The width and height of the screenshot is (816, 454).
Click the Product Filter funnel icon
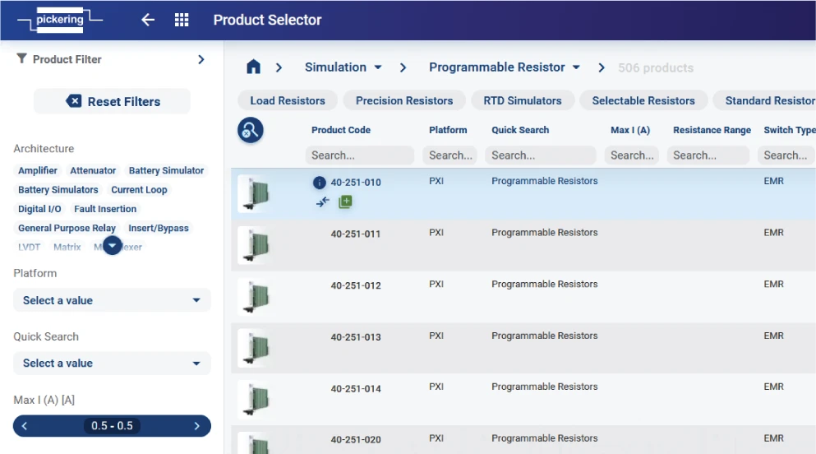(21, 58)
